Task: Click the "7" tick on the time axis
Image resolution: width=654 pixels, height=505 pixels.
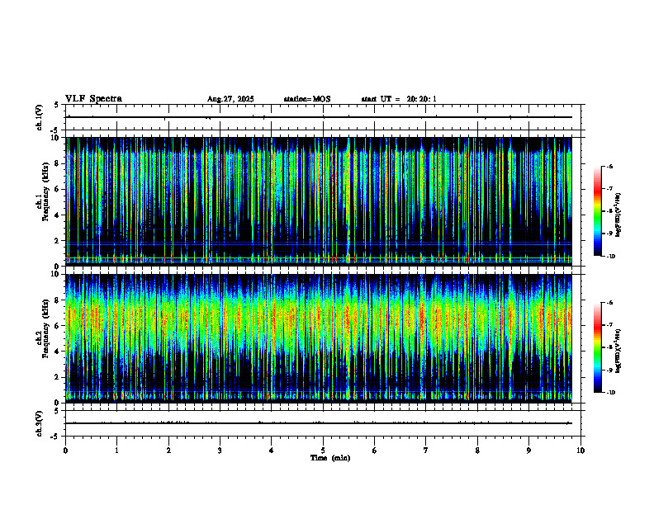Action: point(426,451)
